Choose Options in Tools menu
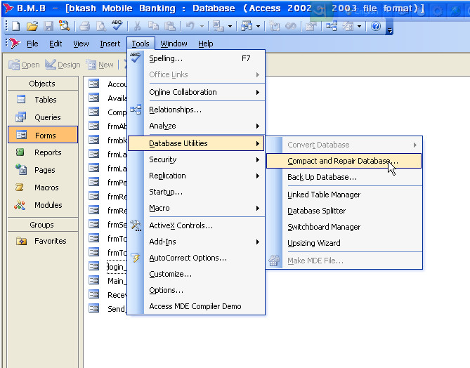 click(x=196, y=290)
